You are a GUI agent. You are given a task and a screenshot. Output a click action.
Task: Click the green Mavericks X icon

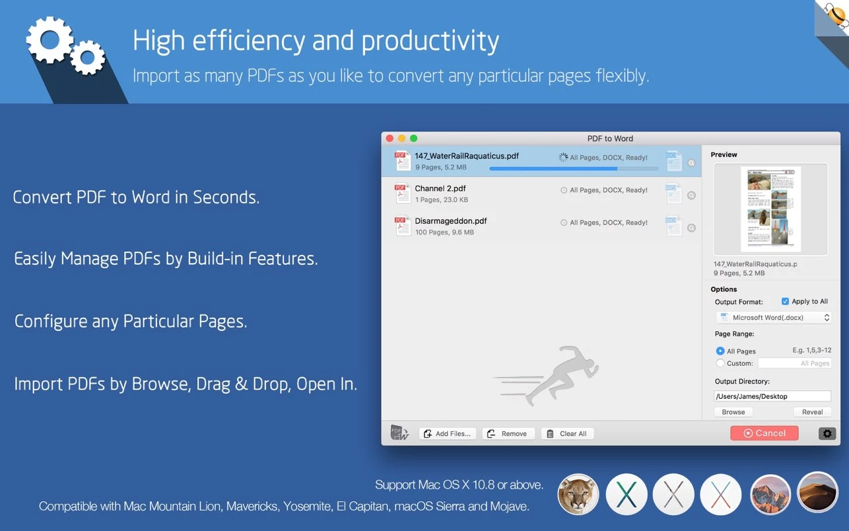tap(626, 493)
